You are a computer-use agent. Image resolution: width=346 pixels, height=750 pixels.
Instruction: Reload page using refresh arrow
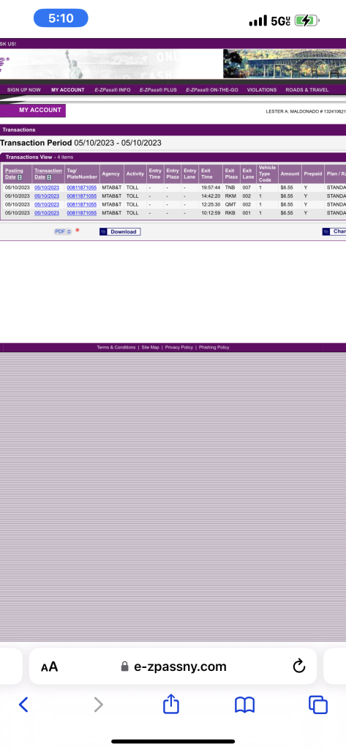tap(299, 666)
